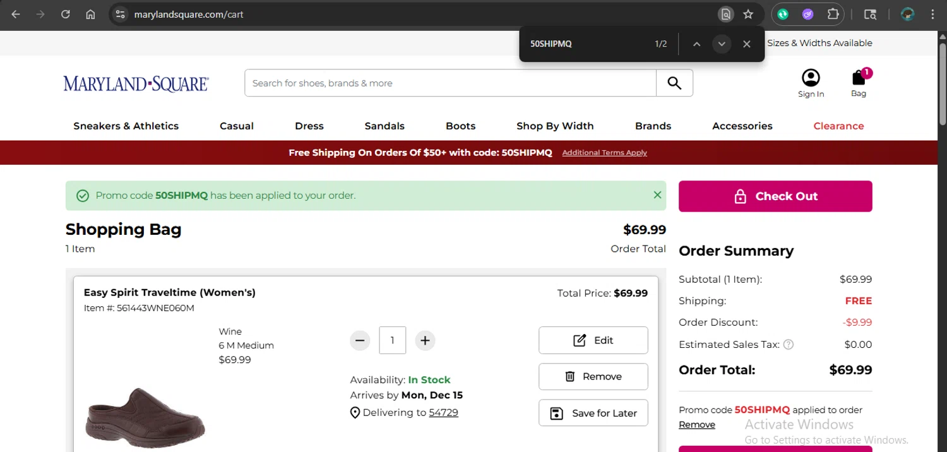Bookmark this page with the star icon
The height and width of the screenshot is (452, 947).
[748, 14]
